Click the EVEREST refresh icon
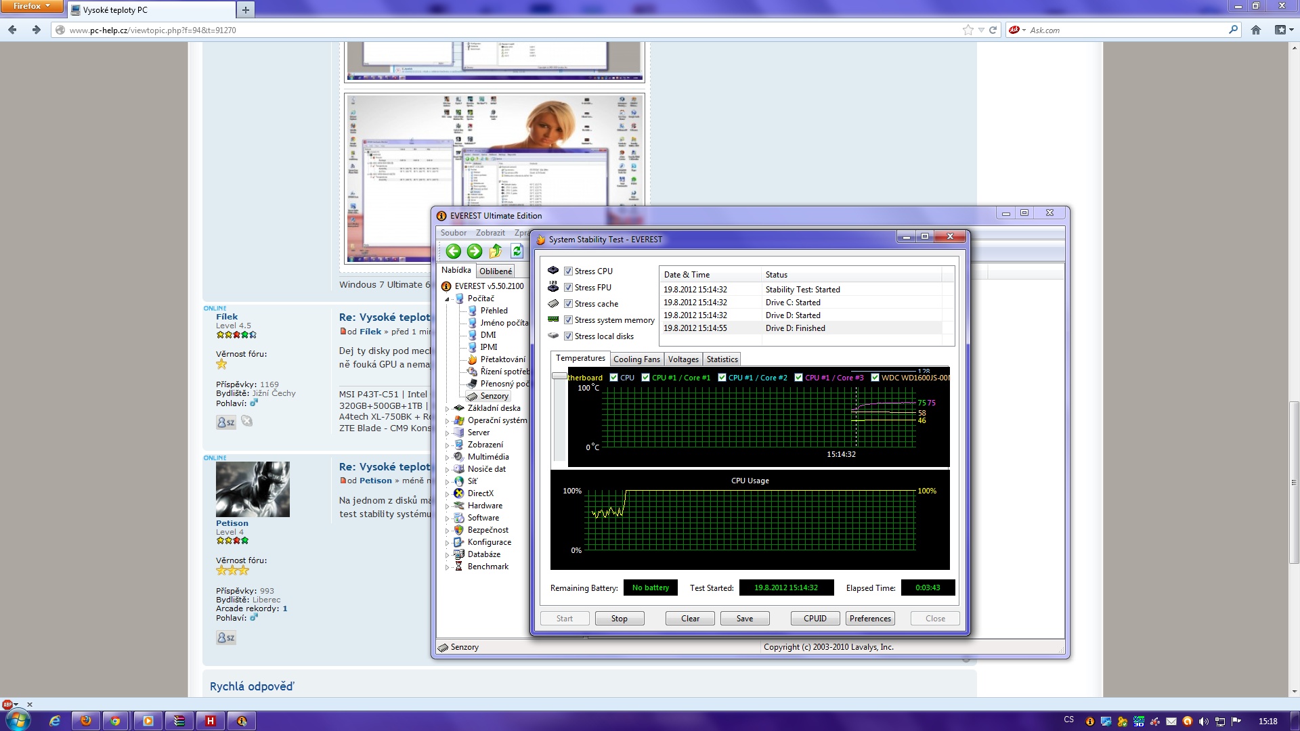The image size is (1300, 731). click(x=517, y=252)
